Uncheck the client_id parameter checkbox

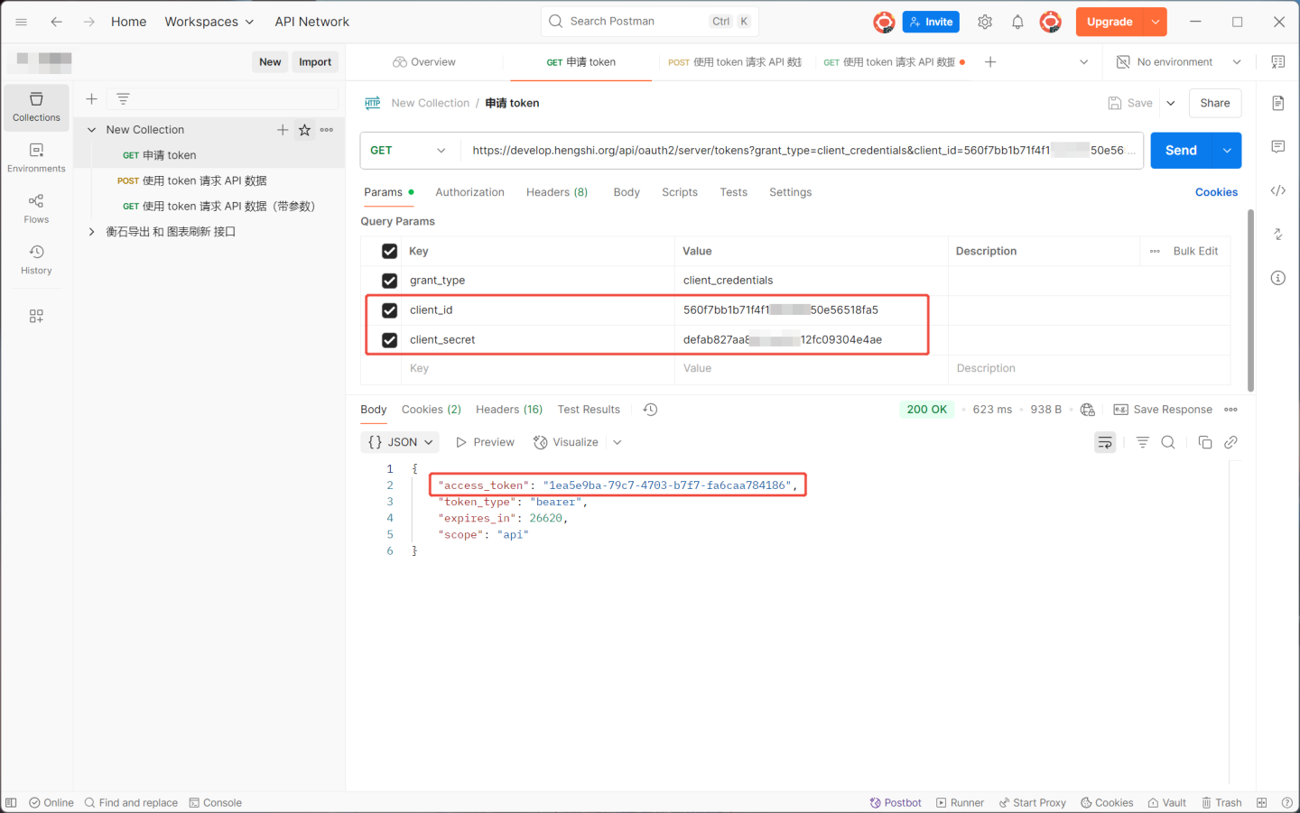pyautogui.click(x=389, y=310)
